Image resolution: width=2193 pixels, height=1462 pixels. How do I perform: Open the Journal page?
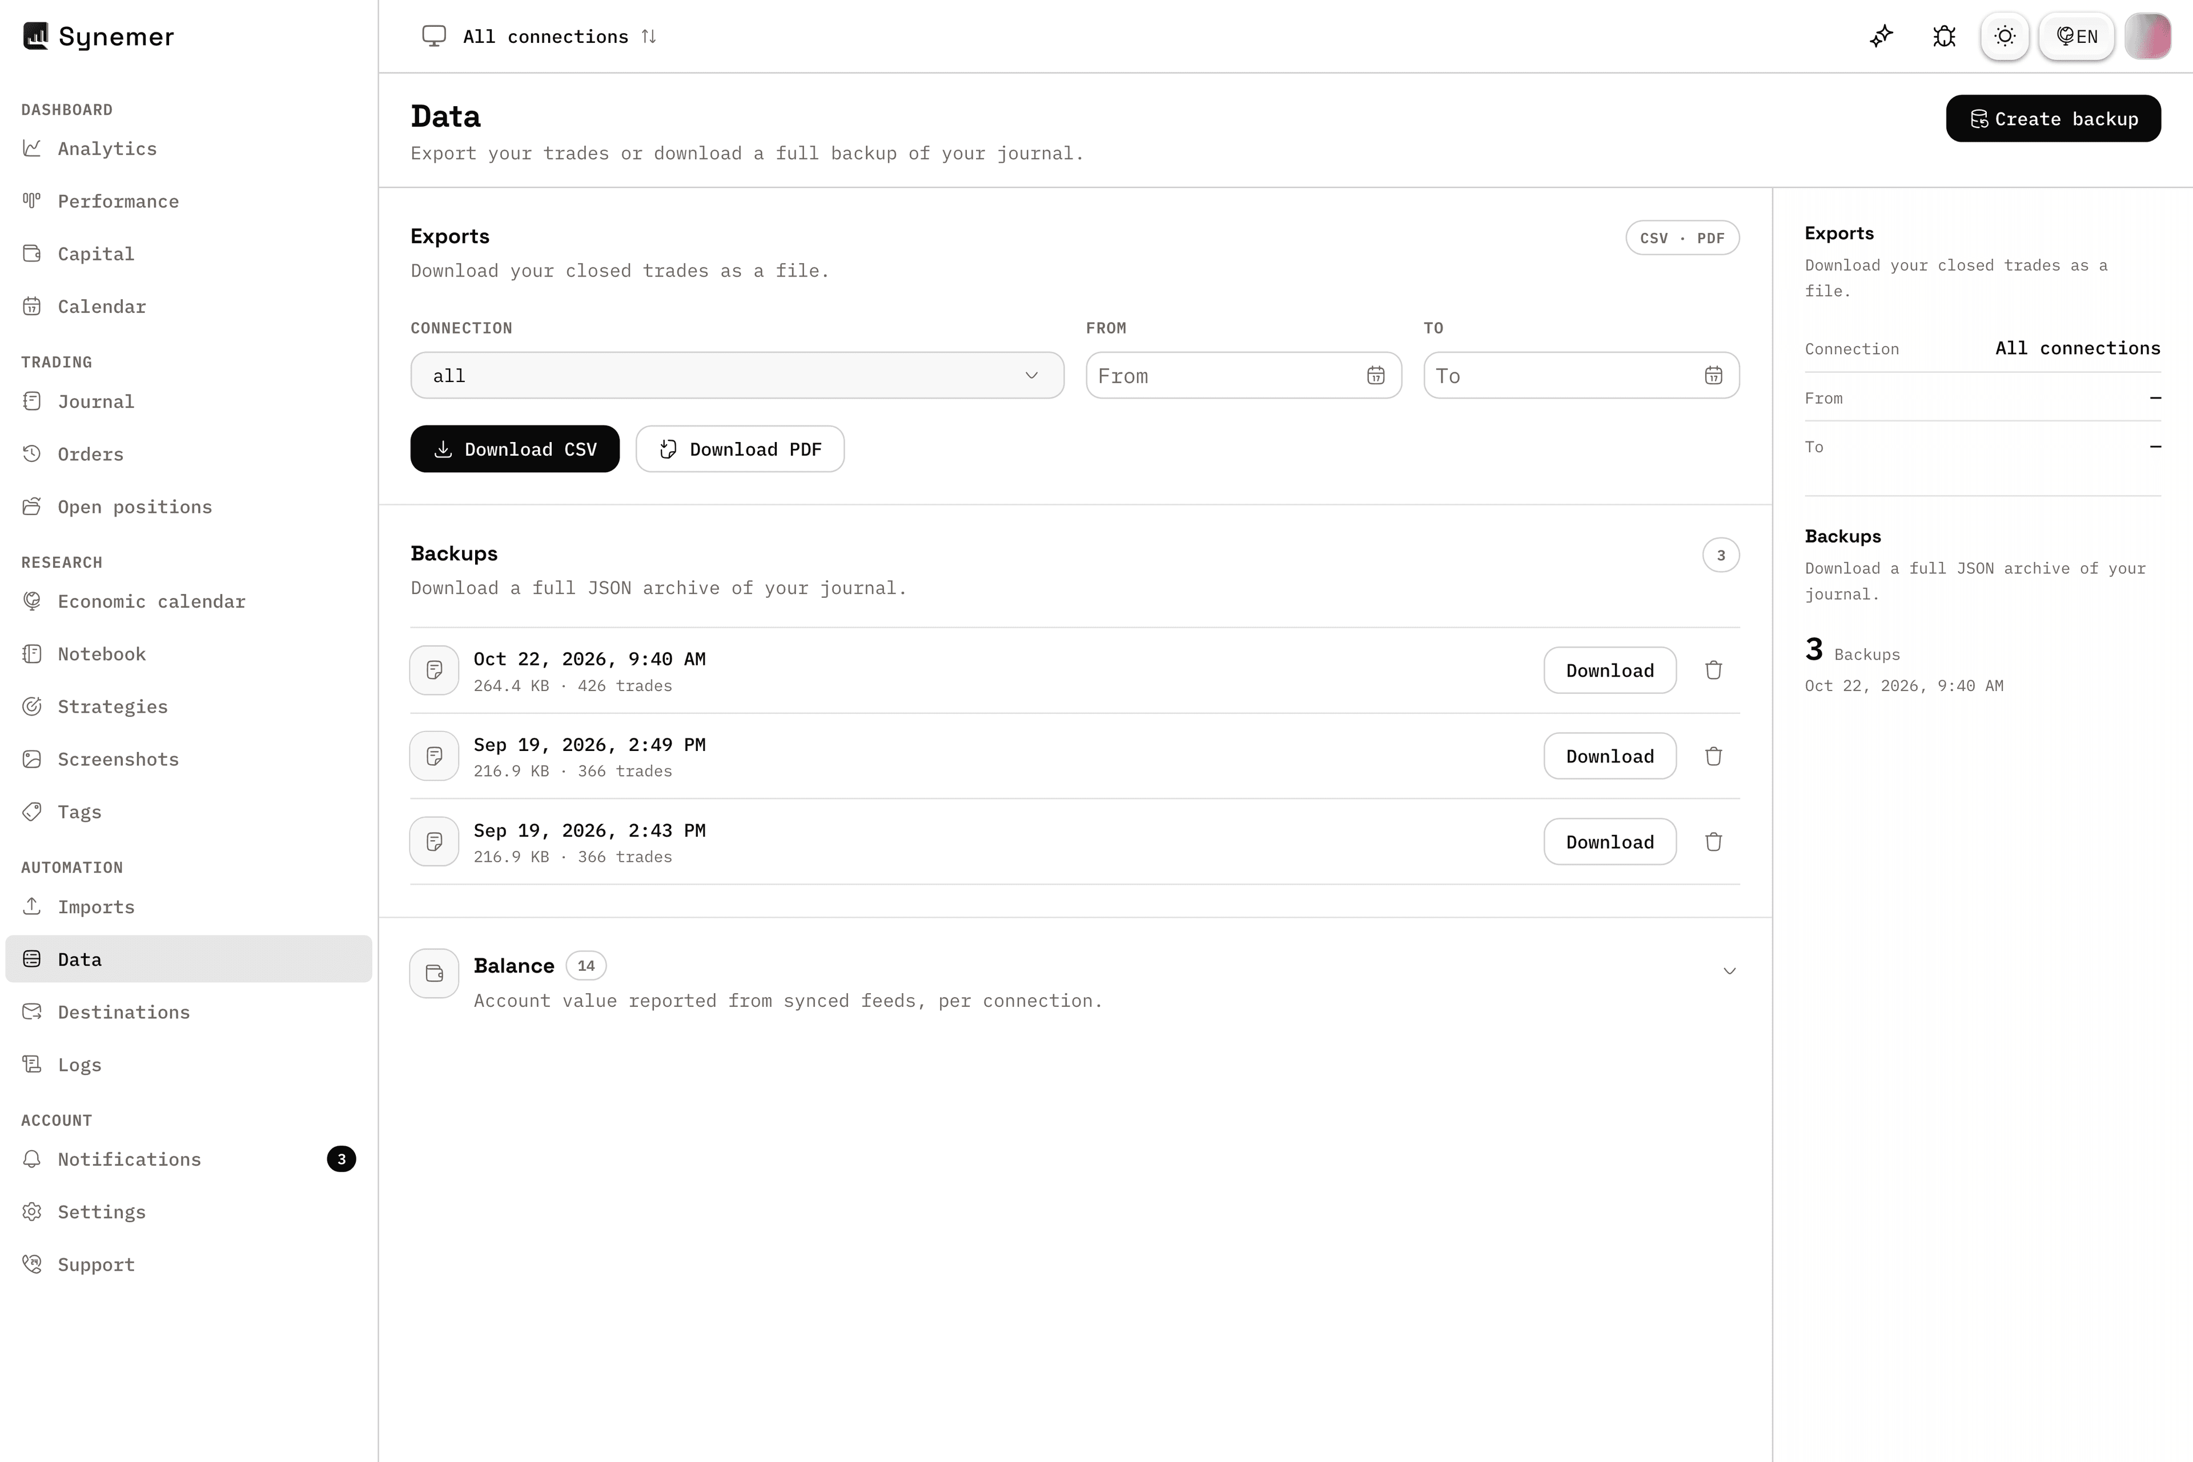[188, 402]
